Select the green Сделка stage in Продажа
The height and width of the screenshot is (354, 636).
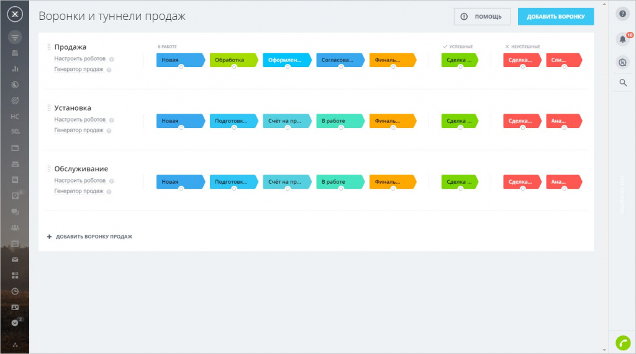pyautogui.click(x=460, y=60)
